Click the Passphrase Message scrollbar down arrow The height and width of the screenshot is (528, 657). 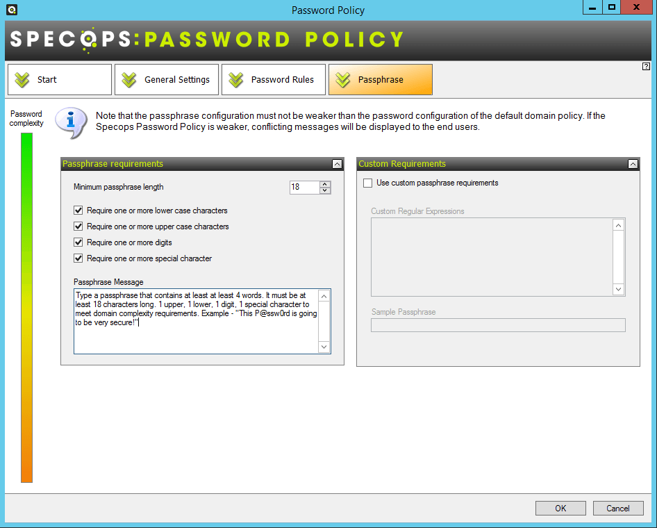point(324,347)
